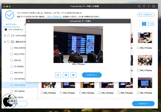Image resolution: width=161 pixels, height=112 pixels.
Task: Open the shopping cart purchase icon
Action: [139, 6]
